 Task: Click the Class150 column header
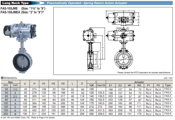101,85
